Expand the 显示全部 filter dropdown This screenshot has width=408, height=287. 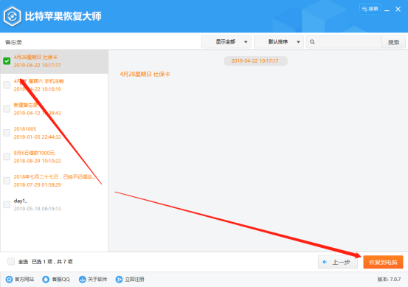pyautogui.click(x=226, y=42)
